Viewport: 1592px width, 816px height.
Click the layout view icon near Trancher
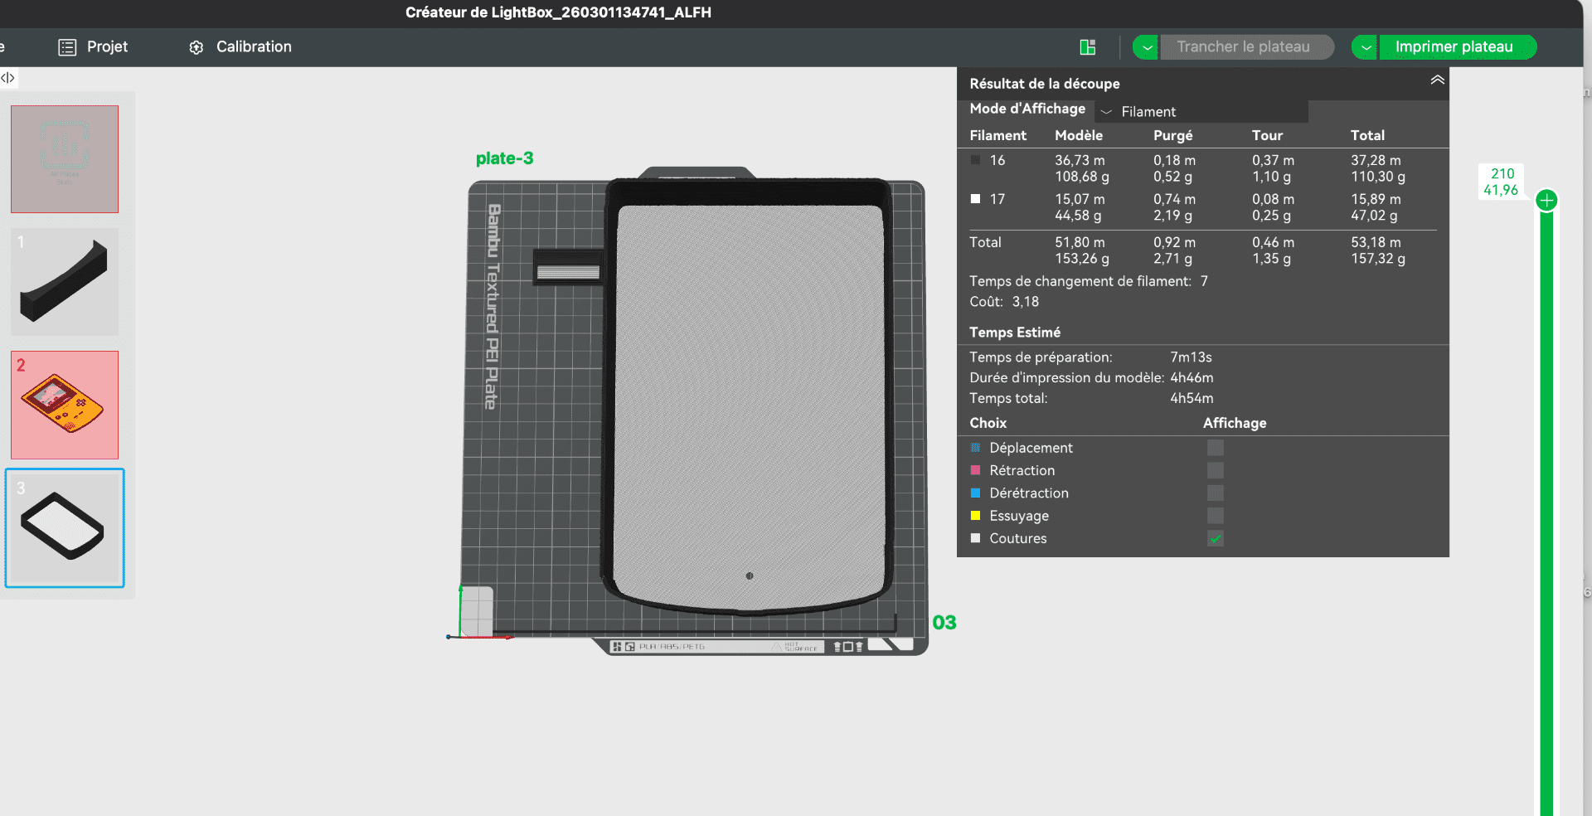(1088, 47)
